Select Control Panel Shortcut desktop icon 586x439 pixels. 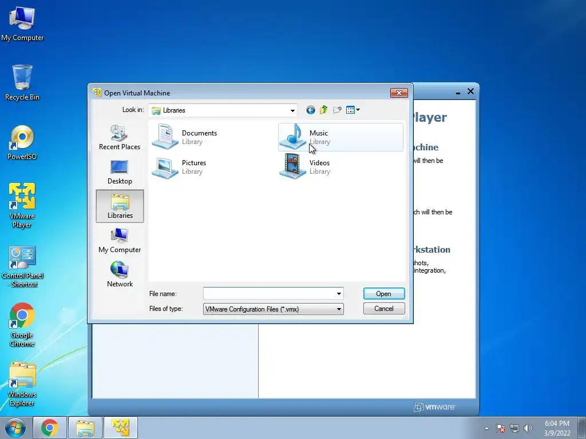22,266
